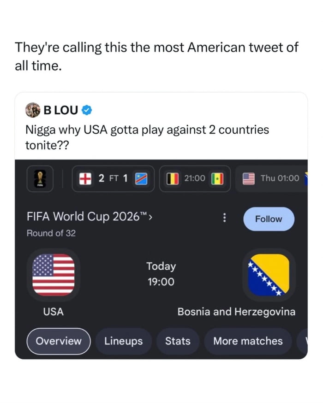This screenshot has width=323, height=403.
Task: Open the More matches tab
Action: pos(248,341)
